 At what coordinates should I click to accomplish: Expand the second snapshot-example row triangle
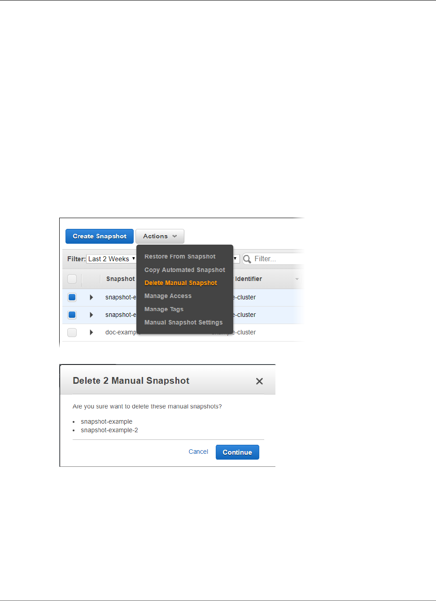pyautogui.click(x=92, y=315)
